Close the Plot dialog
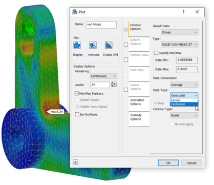 click(197, 12)
